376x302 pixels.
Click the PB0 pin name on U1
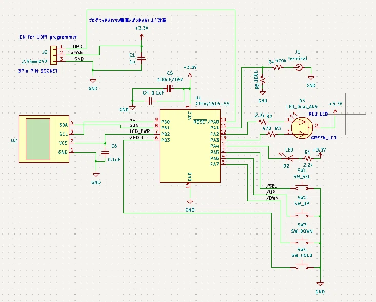[166, 122]
